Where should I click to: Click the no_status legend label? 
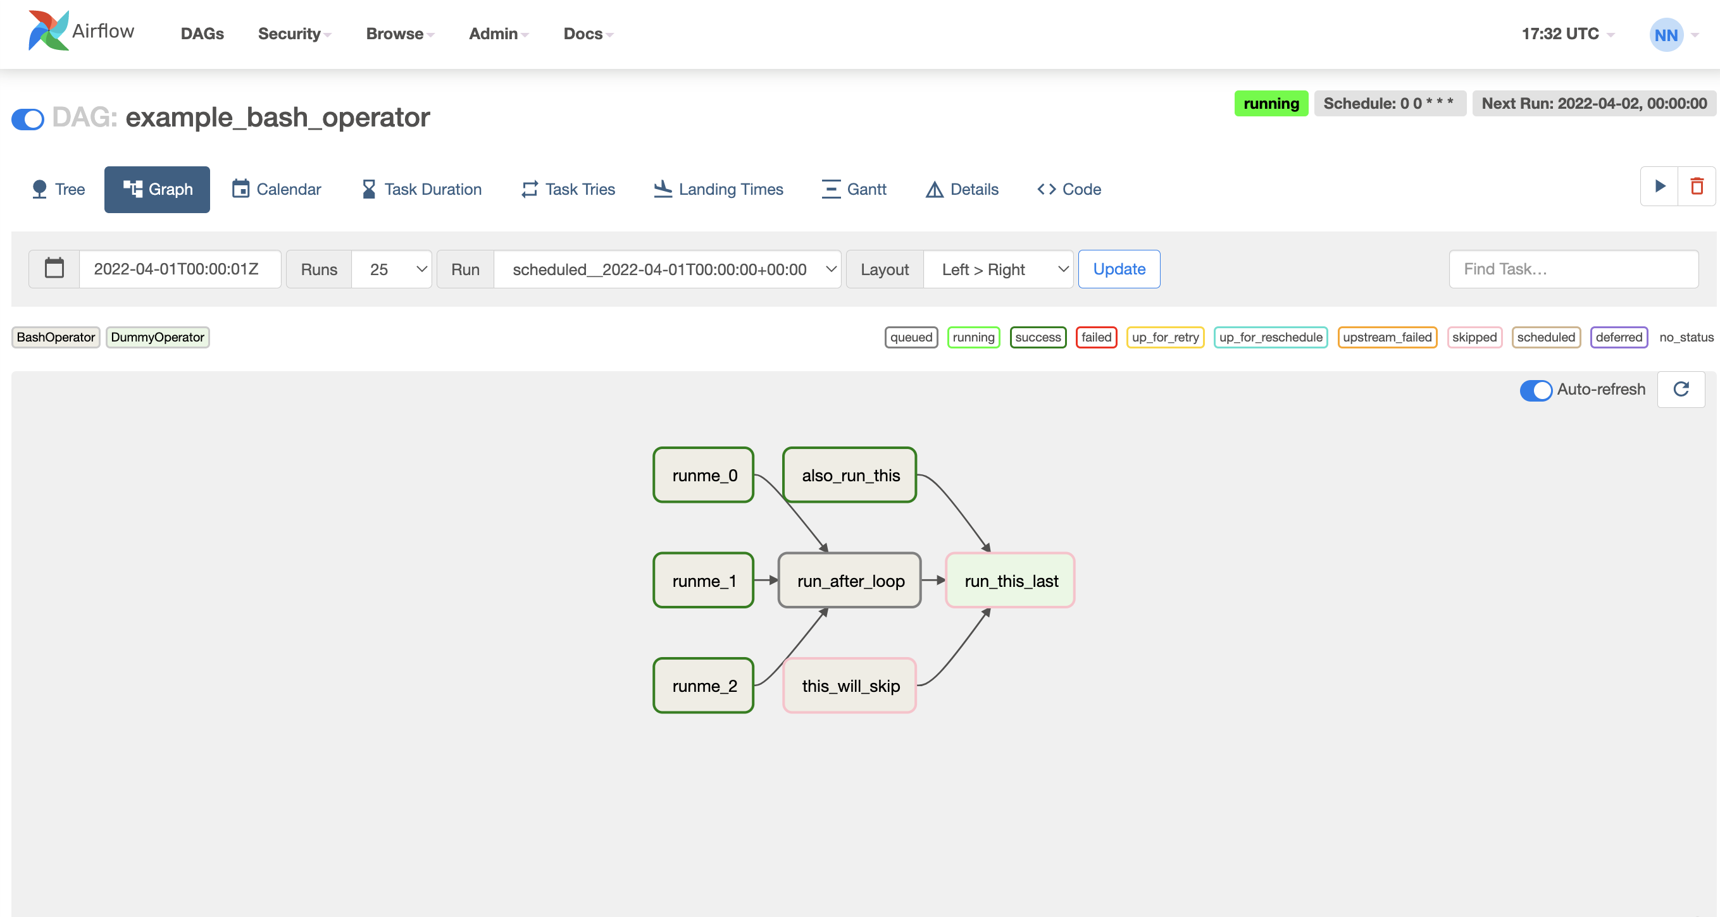1686,337
